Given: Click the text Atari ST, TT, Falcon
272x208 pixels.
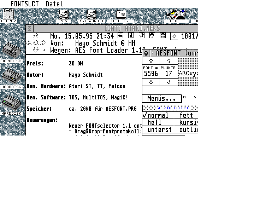Looking at the screenshot, I should [97, 86].
